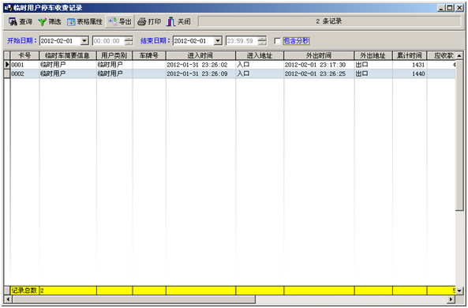The width and height of the screenshot is (468, 308).
Task: Click the 打印 button label
Action: (x=155, y=21)
